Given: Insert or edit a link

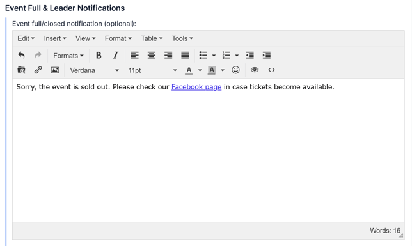Looking at the screenshot, I should point(38,70).
